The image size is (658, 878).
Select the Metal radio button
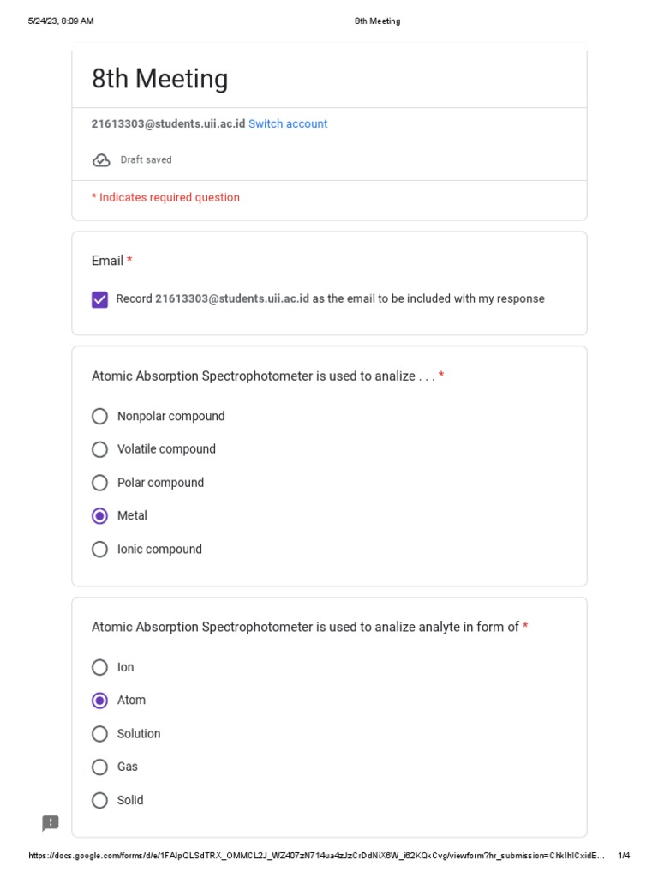coord(100,516)
